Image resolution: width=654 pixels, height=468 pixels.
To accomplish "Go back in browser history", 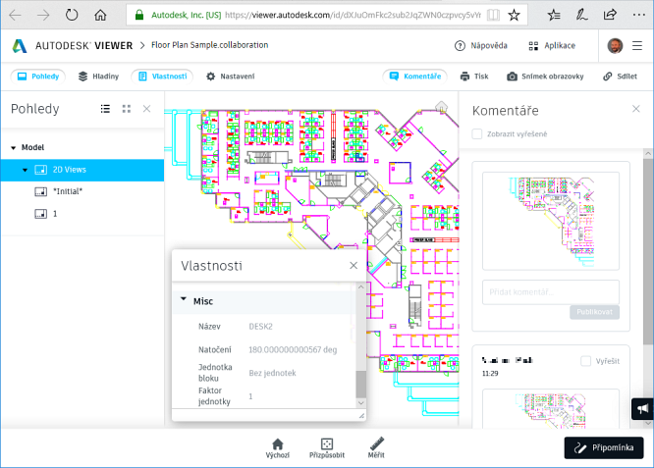I will tap(16, 16).
